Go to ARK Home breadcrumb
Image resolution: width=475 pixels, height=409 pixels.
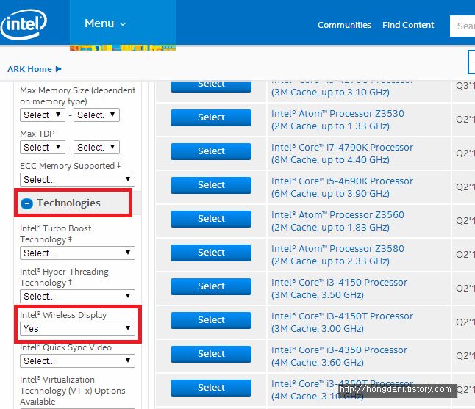[x=29, y=69]
